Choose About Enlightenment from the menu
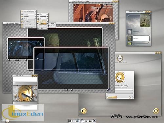The height and width of the screenshot is (123, 164). pyautogui.click(x=29, y=22)
